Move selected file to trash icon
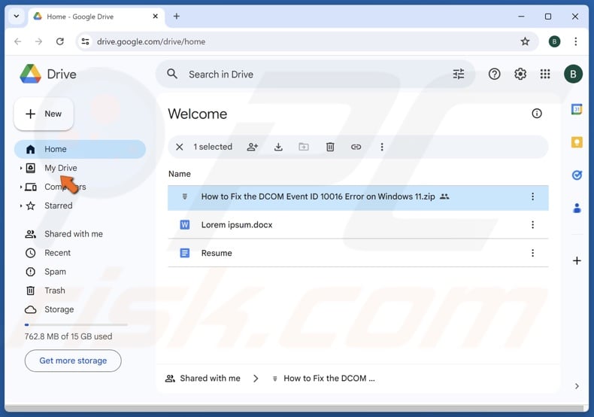The image size is (594, 417). pos(330,147)
